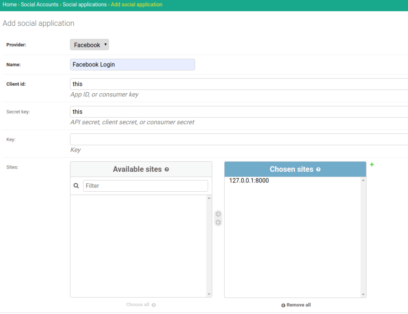The image size is (408, 314).
Task: Click the left arrow remove icon
Action: 218,222
